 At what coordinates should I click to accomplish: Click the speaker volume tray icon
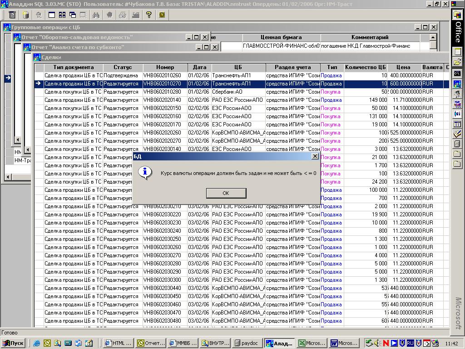pos(377,343)
